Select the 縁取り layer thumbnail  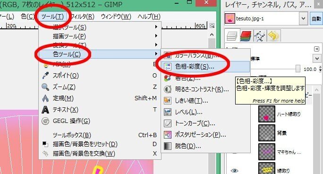coord(267,169)
